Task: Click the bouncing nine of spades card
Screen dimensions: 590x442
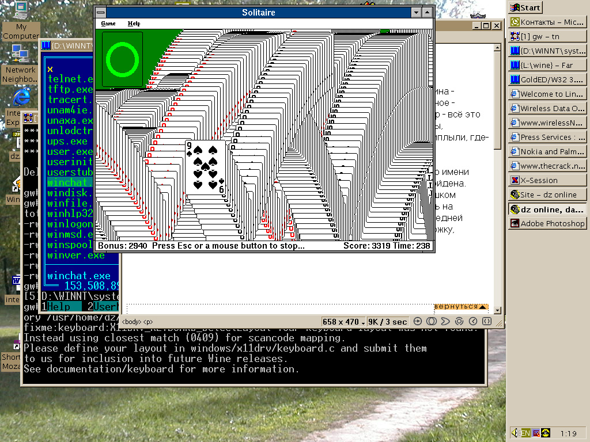Action: (x=206, y=167)
